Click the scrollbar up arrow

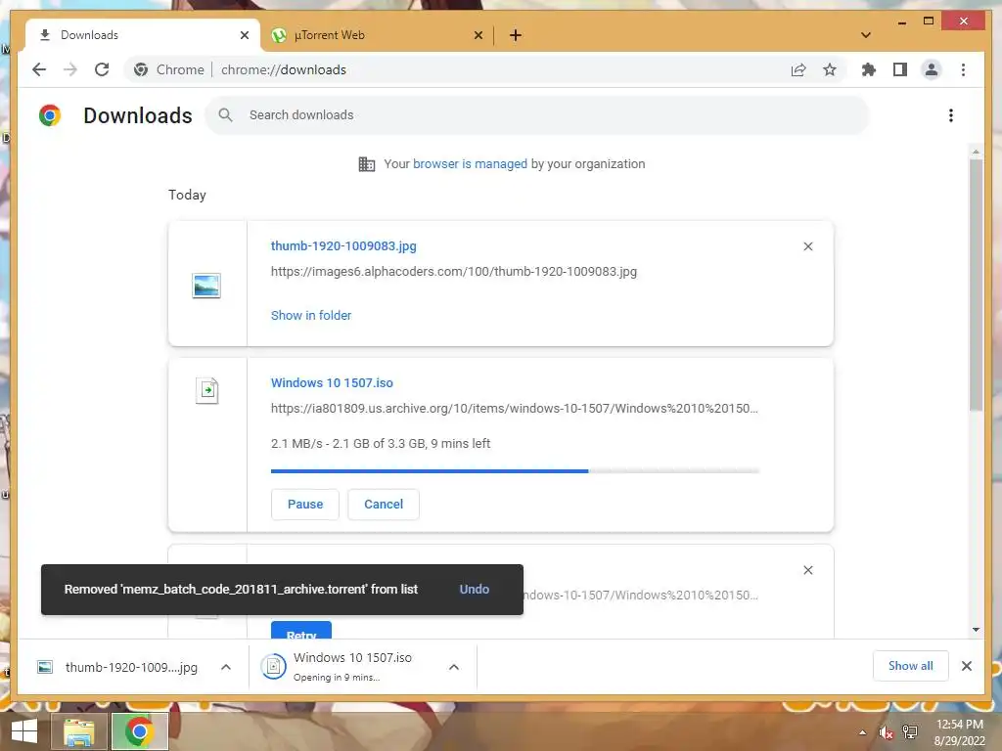pyautogui.click(x=976, y=152)
